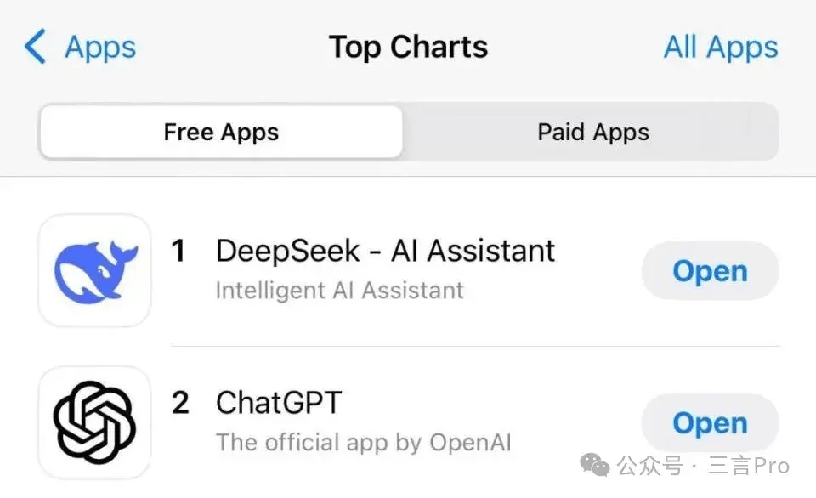Screen dimensions: 816x498
Task: Tap the blue whale logo for DeepSeek
Action: click(94, 270)
